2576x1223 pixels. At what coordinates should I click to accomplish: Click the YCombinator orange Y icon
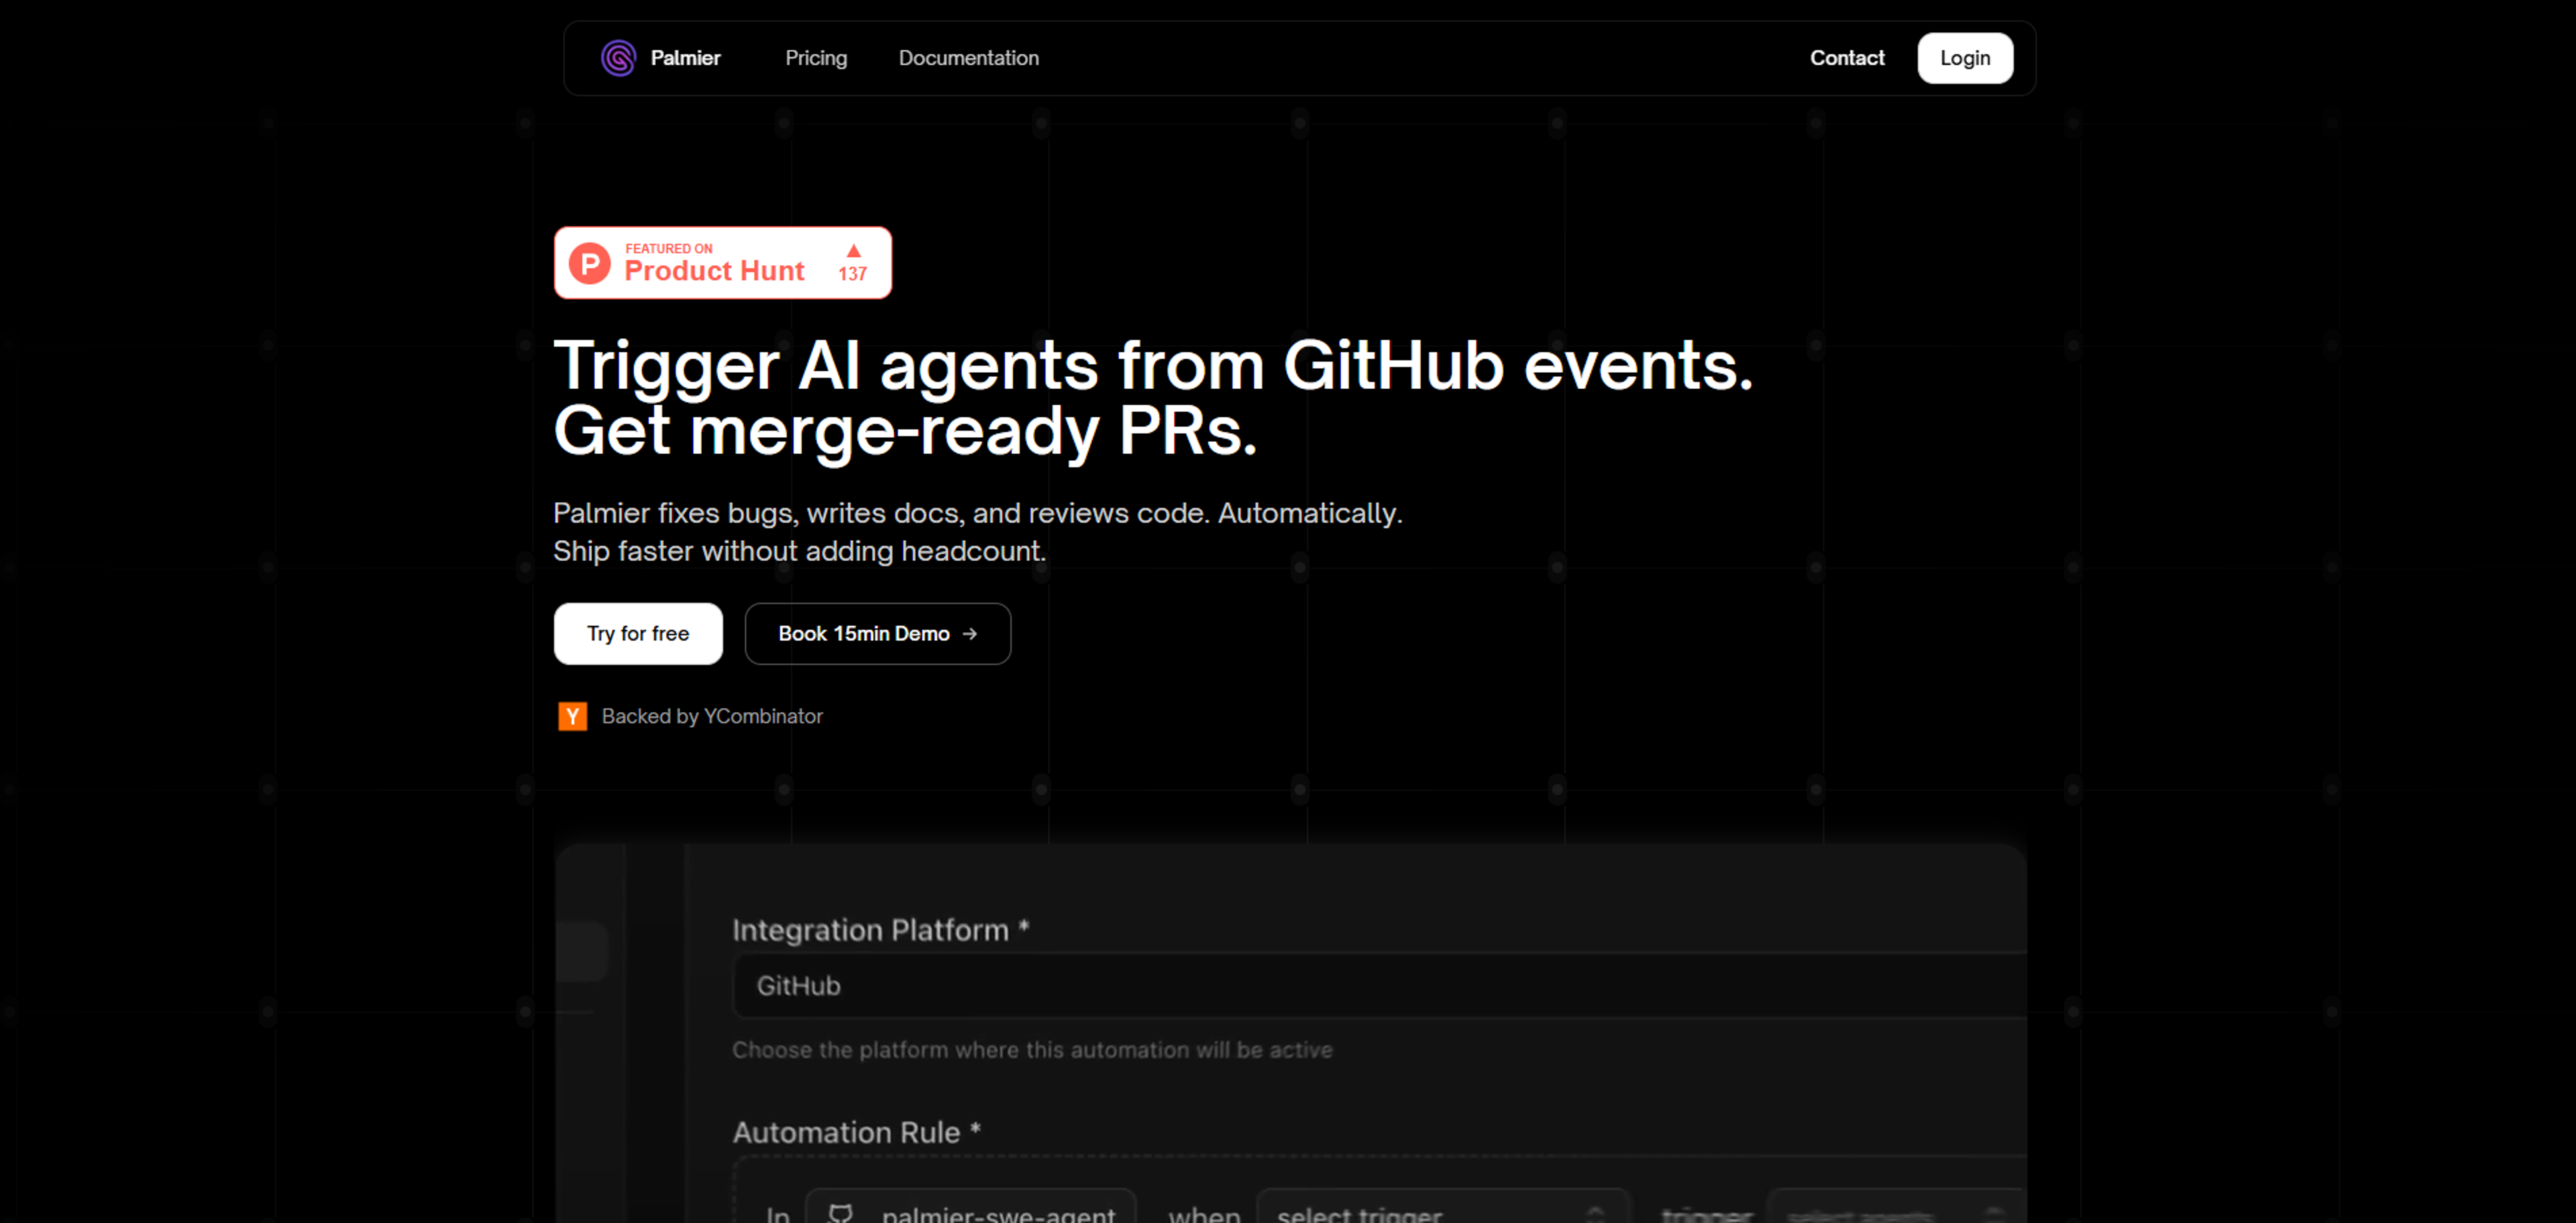pos(572,716)
